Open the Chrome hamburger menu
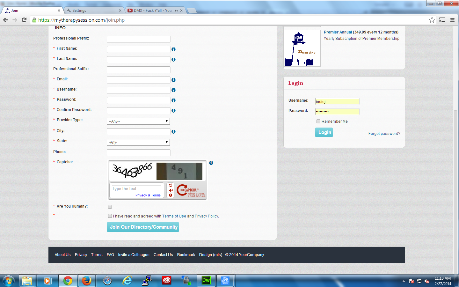The image size is (459, 287). tap(452, 20)
